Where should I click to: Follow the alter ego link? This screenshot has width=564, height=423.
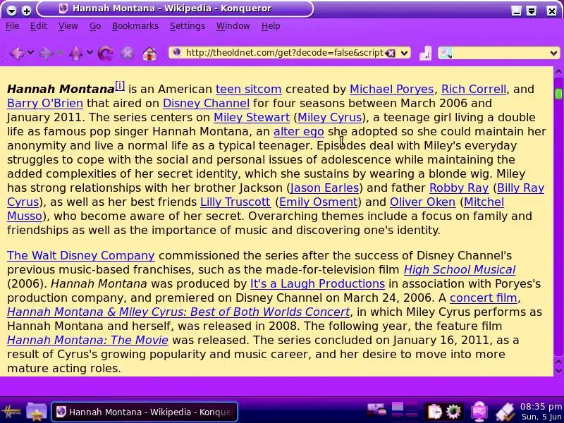coord(298,131)
